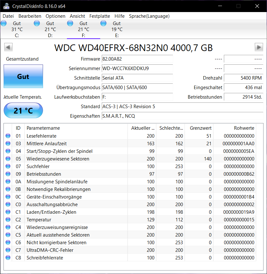Viewport: 267px width, 274px height.
Task: Click the Parametername column header
Action: (x=76, y=128)
